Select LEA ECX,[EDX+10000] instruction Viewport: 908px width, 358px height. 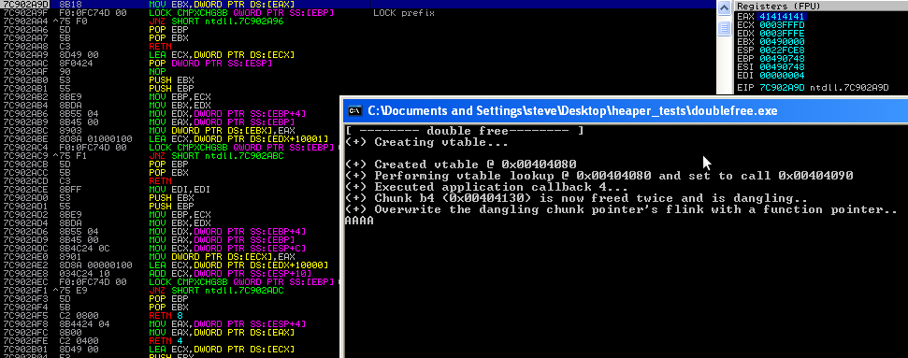(238, 265)
